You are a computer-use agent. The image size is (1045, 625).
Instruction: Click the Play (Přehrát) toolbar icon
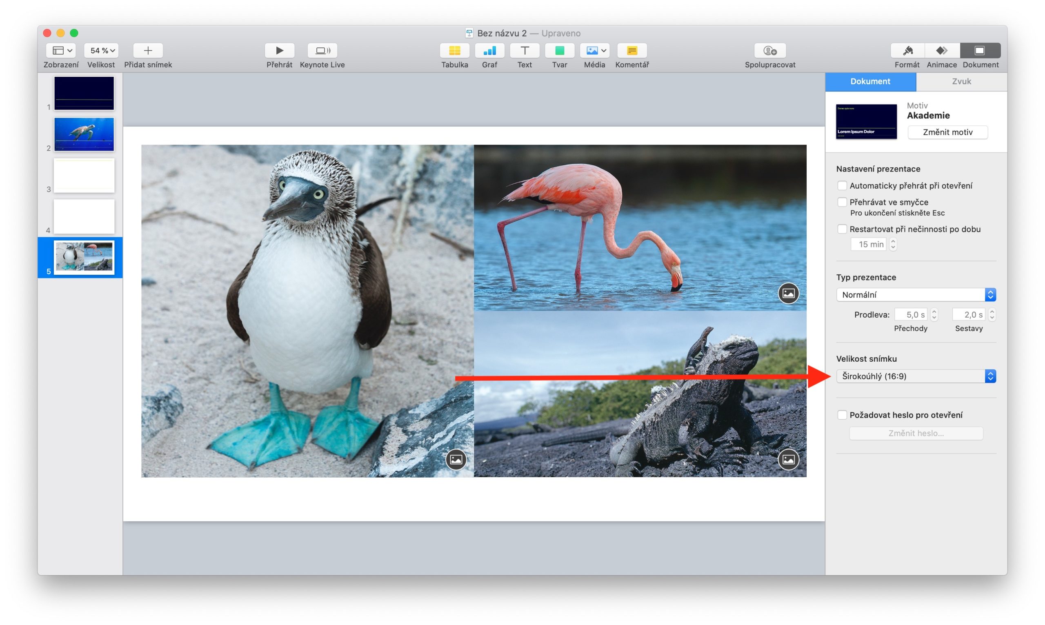click(x=279, y=51)
